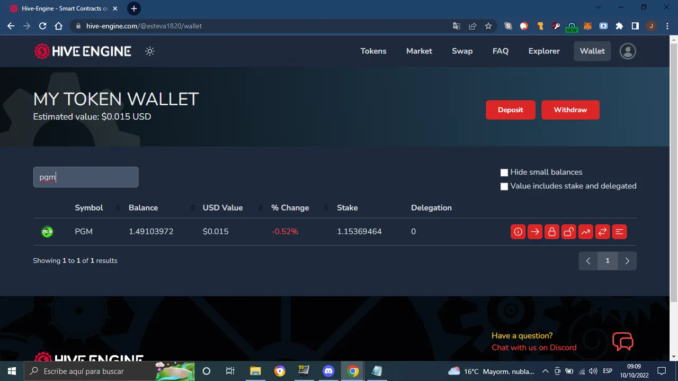Screen dimensions: 678x381
Task: Bookmark this page with star icon
Action: pyautogui.click(x=488, y=26)
